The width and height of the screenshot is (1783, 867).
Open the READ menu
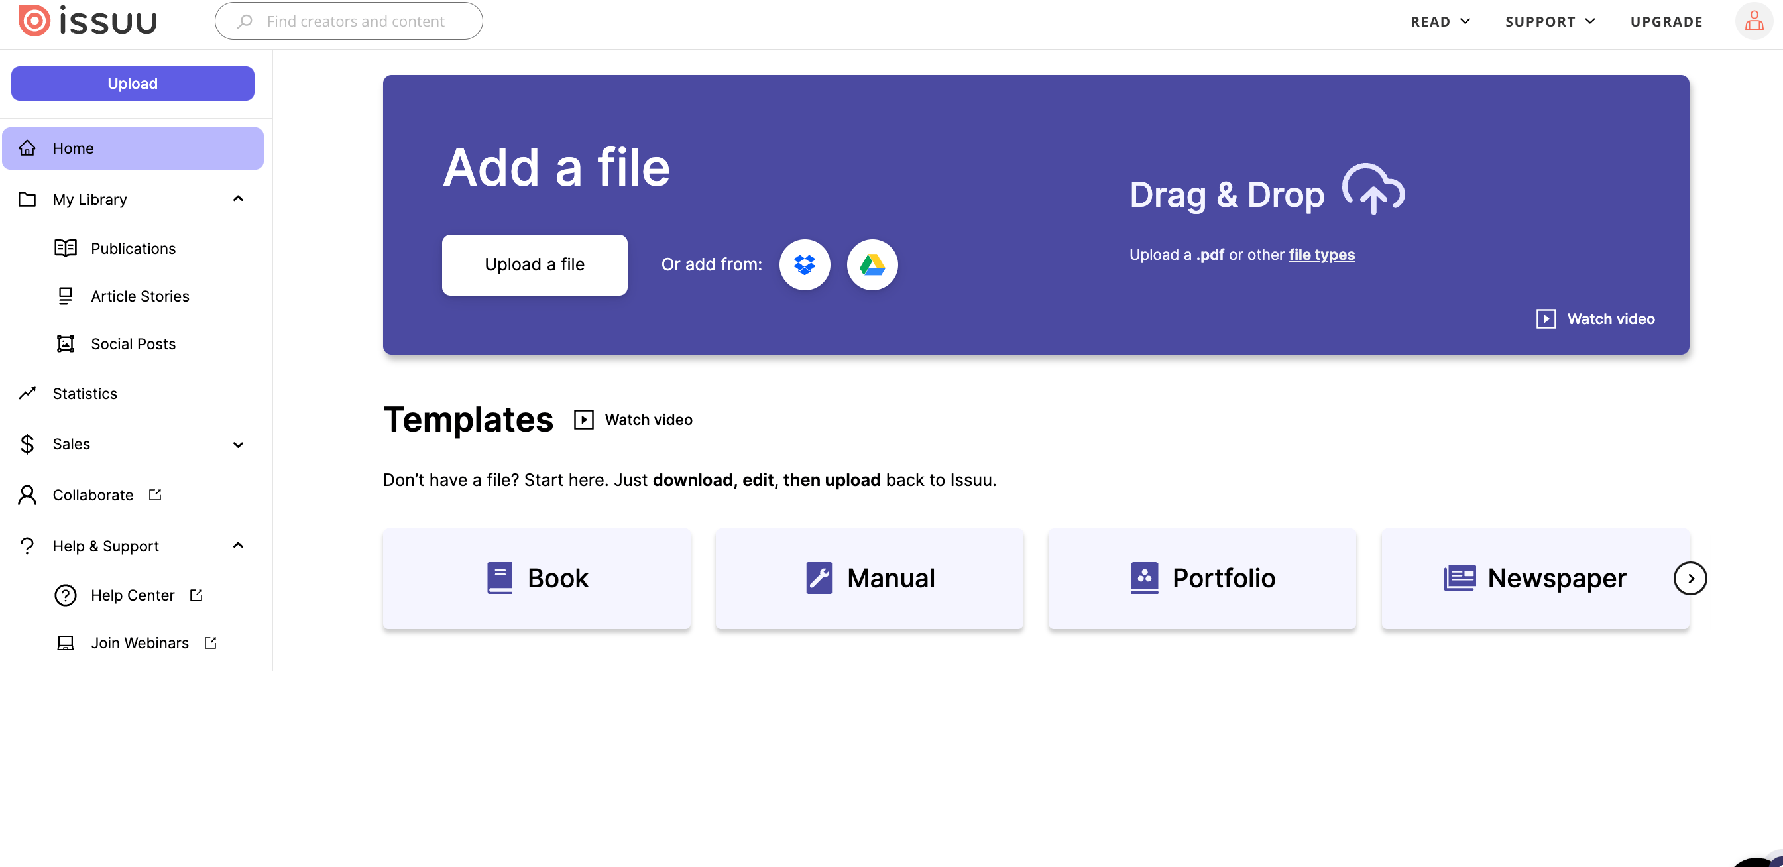pos(1440,21)
